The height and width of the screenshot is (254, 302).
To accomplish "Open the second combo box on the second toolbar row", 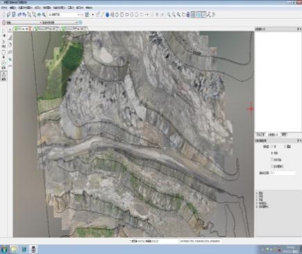I will pos(60,23).
